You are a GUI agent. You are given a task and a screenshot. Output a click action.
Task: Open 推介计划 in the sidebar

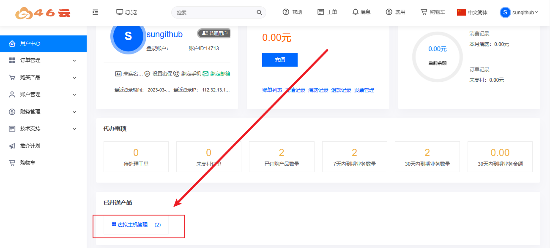click(x=30, y=146)
